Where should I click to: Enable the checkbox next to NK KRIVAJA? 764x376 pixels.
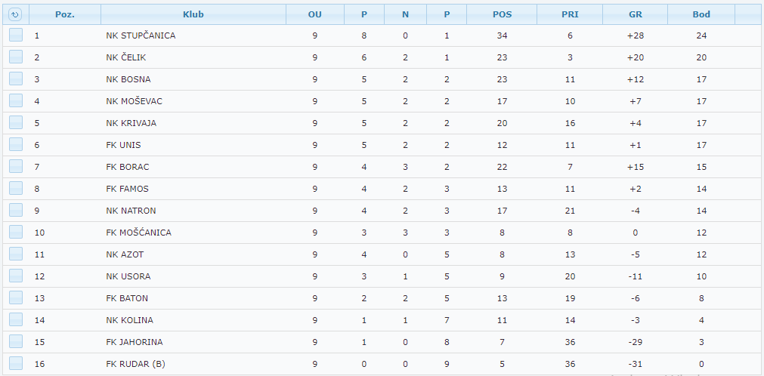coord(16,123)
